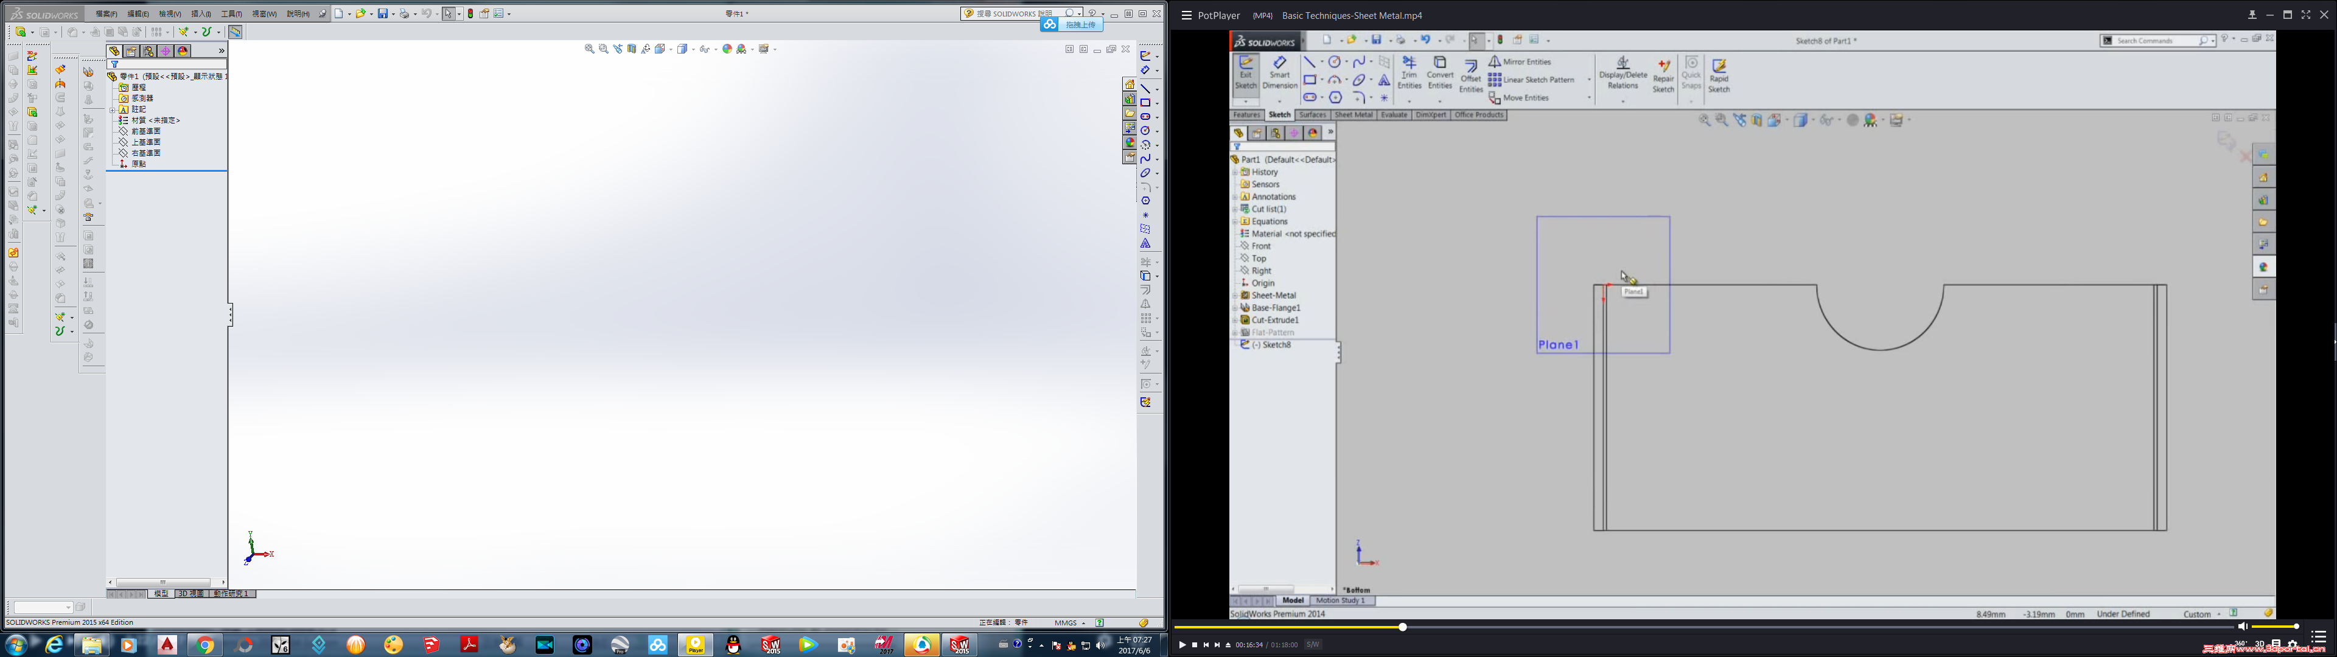
Task: Click the New document icon
Action: pyautogui.click(x=340, y=13)
